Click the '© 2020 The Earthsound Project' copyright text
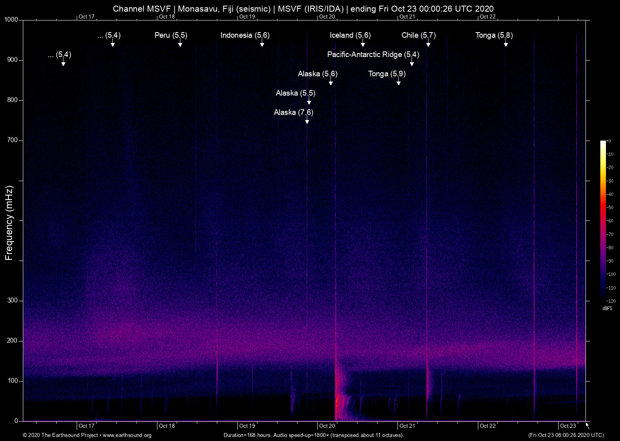The height and width of the screenshot is (441, 620). pyautogui.click(x=60, y=435)
